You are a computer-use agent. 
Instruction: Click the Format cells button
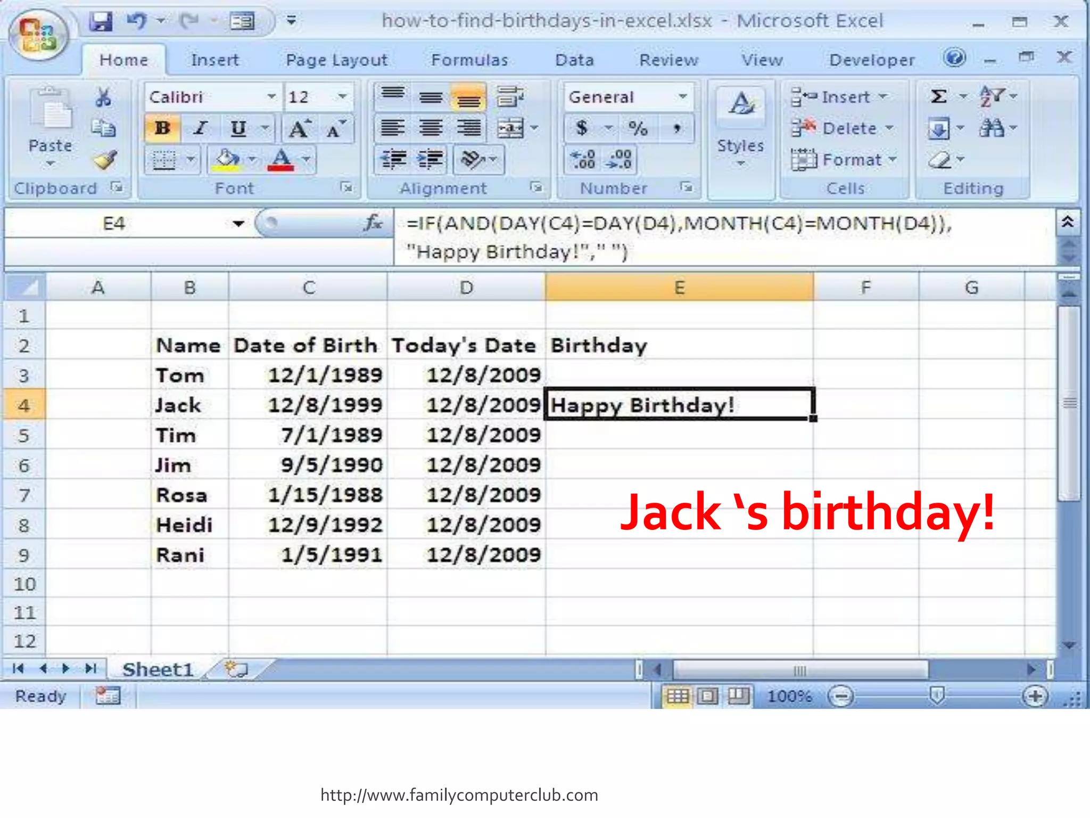coord(844,159)
